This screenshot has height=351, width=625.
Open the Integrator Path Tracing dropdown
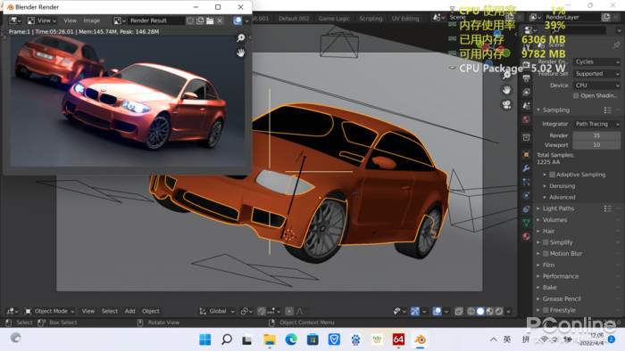[596, 124]
